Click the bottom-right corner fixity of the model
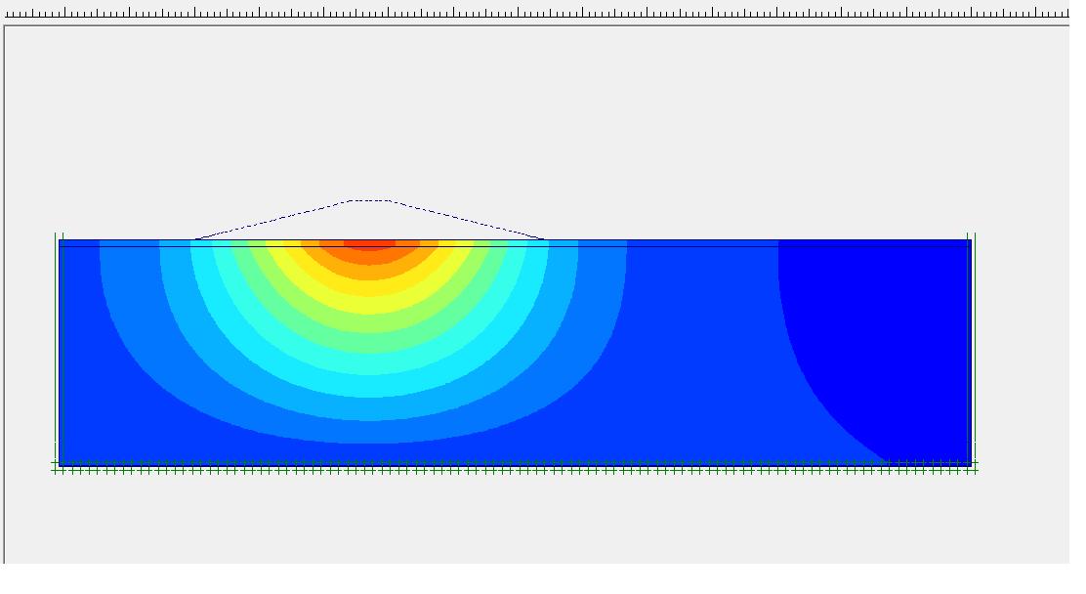1086x594 pixels. [974, 468]
